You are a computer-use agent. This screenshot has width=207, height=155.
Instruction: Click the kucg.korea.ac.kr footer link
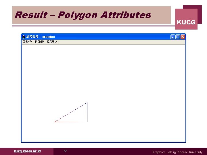[28, 151]
